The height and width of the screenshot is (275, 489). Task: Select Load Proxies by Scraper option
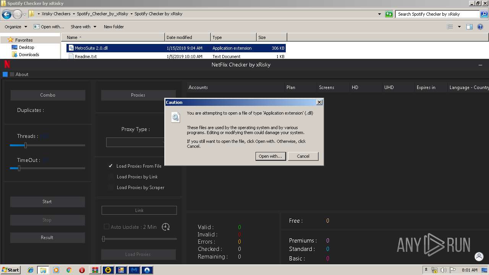pos(111,187)
